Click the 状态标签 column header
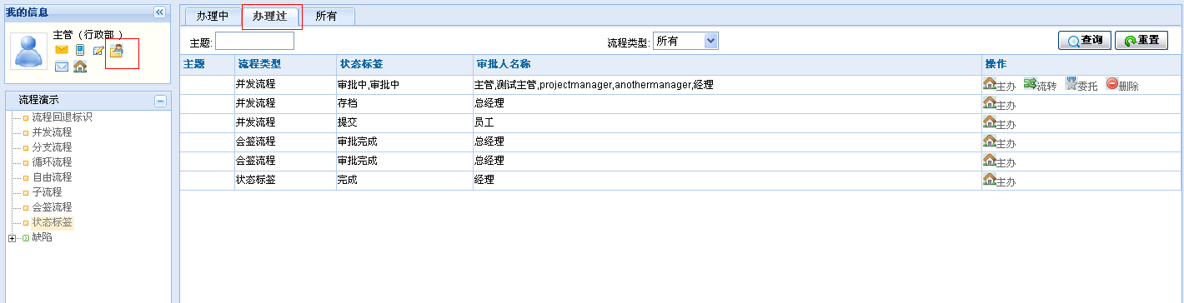The height and width of the screenshot is (303, 1184). click(x=404, y=64)
